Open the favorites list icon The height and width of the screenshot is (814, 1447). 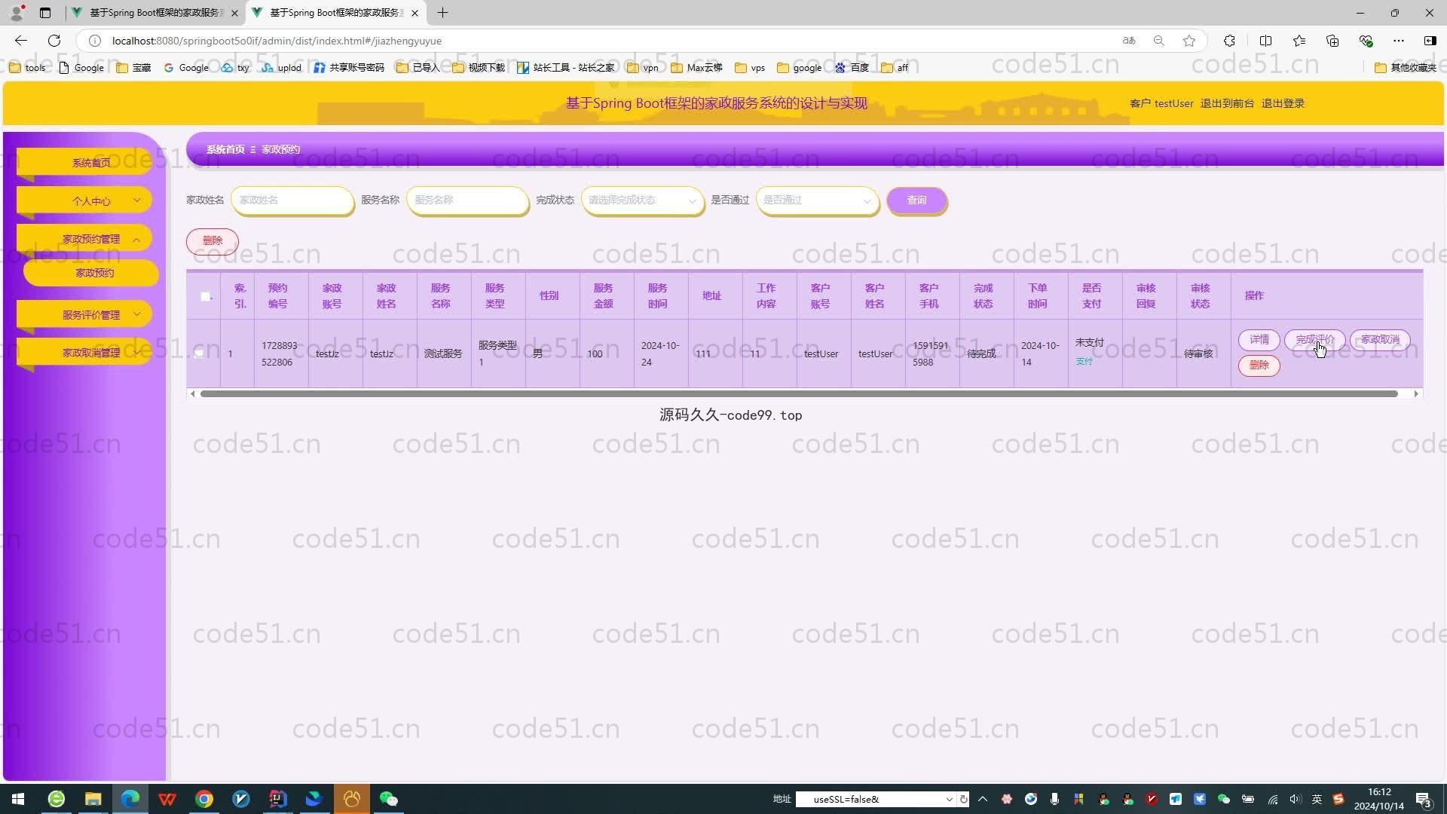coord(1299,41)
